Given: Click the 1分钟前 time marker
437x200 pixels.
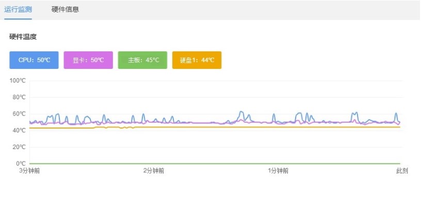Looking at the screenshot, I should [x=278, y=171].
